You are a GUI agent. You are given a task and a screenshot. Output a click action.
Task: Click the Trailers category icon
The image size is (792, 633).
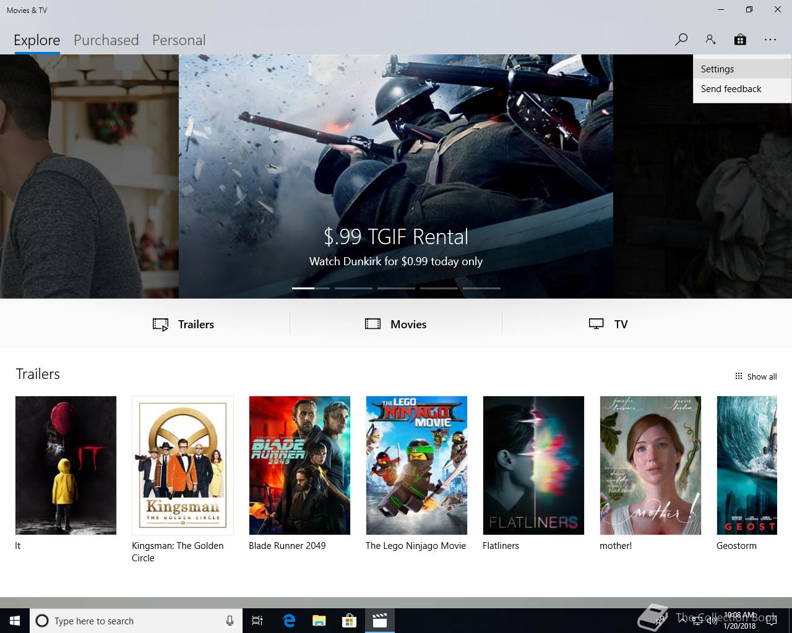click(160, 325)
